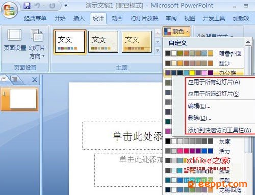This screenshot has width=255, height=195.
Task: Open the Customize Quick Access Toolbar arrow
Action: click(66, 6)
